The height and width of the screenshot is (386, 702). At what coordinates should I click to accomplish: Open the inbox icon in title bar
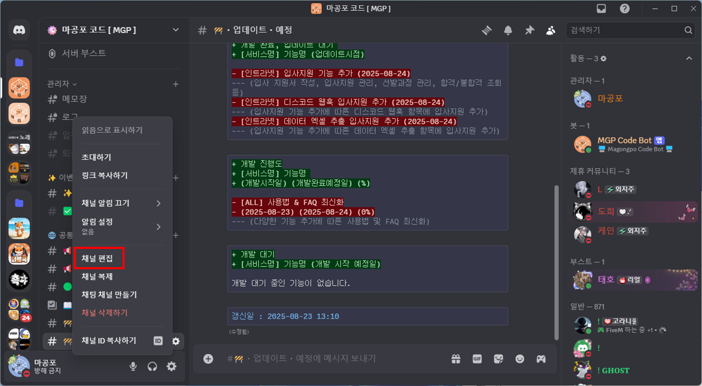[601, 8]
